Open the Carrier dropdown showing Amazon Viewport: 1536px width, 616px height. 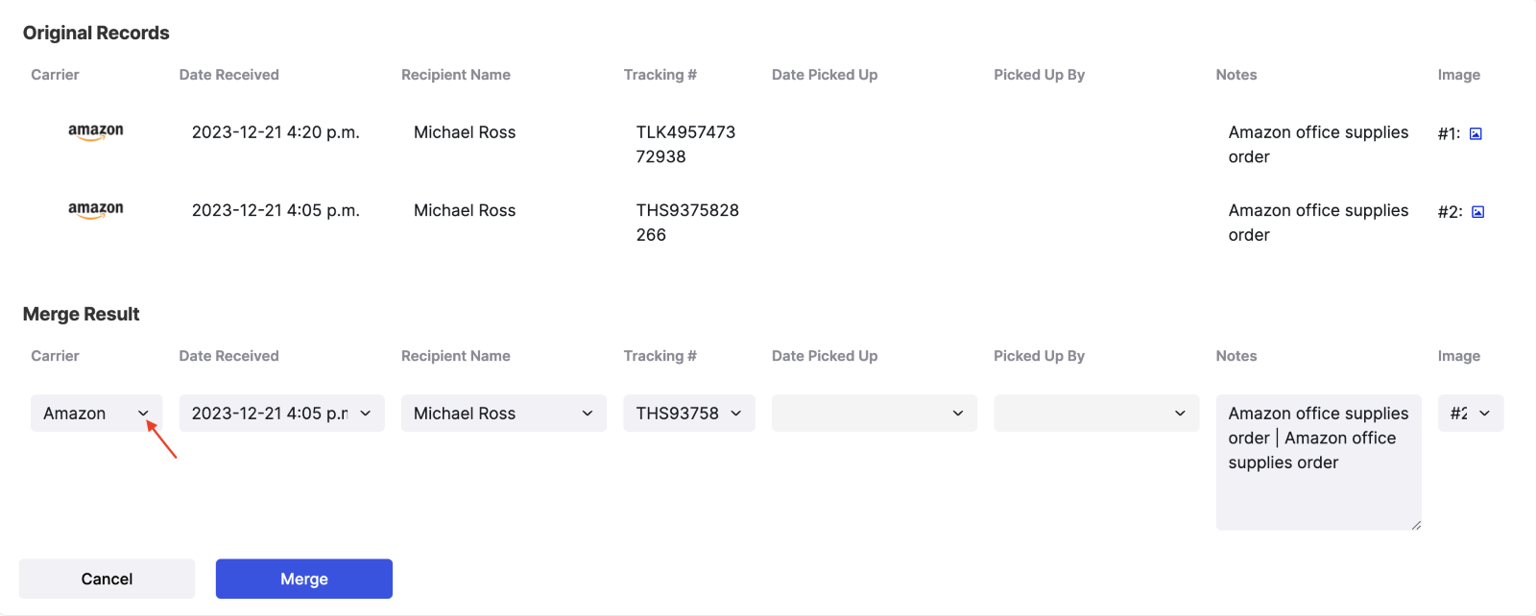pyautogui.click(x=97, y=414)
